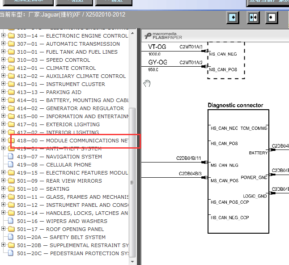This screenshot has height=265, width=289.
Task: Click folder icon for 501-09 Rear View Mirrors
Action: tap(11, 181)
